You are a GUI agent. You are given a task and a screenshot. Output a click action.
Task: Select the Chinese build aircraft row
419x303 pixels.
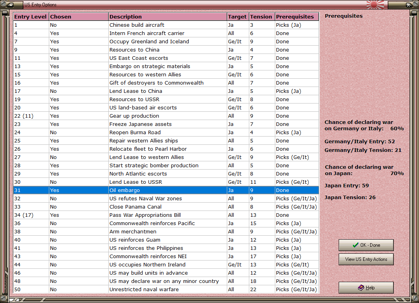coord(166,25)
